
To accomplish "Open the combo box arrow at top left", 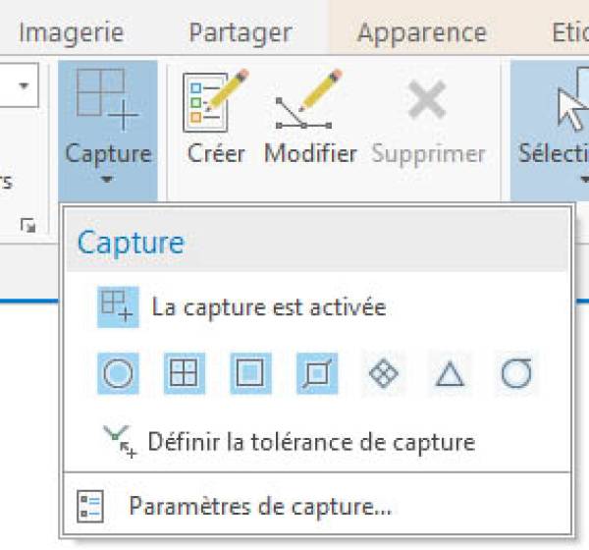I will [23, 85].
